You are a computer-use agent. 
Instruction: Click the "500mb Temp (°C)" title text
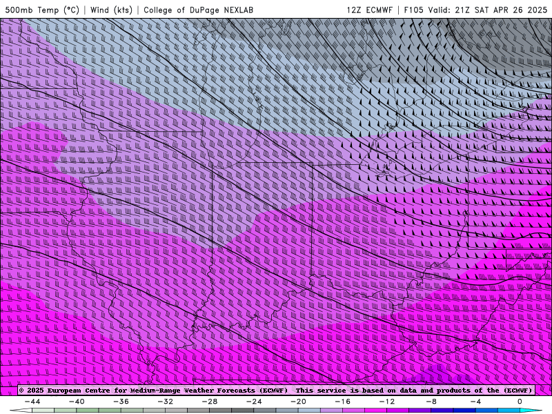(x=42, y=10)
